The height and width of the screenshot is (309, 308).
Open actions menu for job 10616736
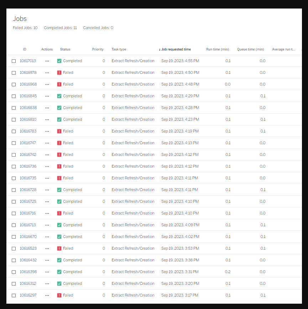[x=47, y=167]
